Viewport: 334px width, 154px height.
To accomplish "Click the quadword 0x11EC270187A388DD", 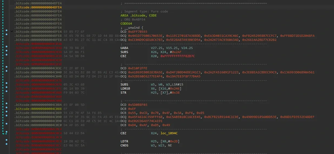I will click(183, 36).
